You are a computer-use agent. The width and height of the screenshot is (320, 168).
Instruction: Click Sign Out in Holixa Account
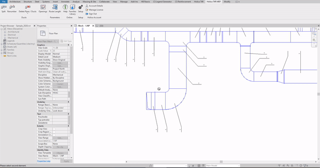[x=92, y=14]
